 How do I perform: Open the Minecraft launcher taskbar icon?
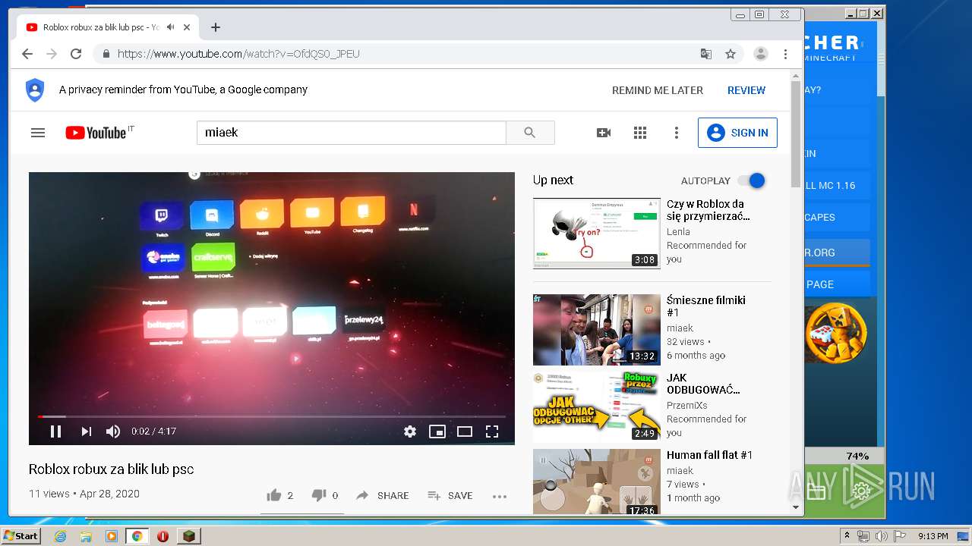(188, 536)
